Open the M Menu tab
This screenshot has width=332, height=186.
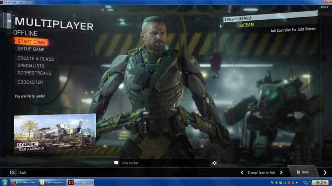click(x=303, y=172)
